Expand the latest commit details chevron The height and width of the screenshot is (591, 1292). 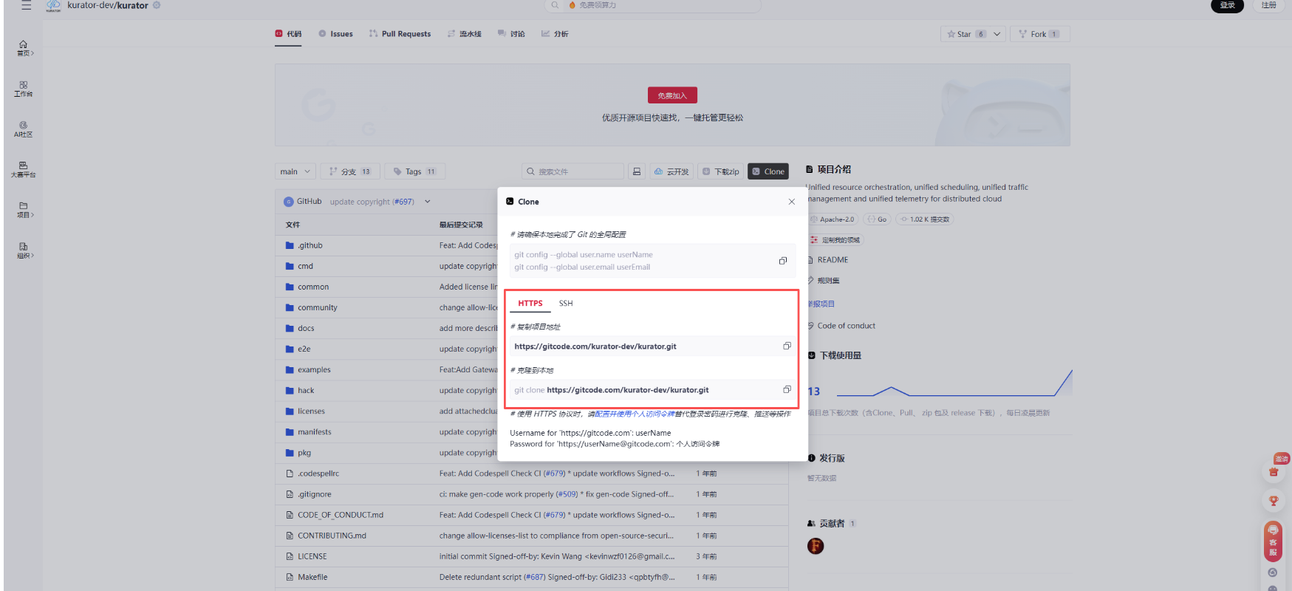pyautogui.click(x=427, y=202)
